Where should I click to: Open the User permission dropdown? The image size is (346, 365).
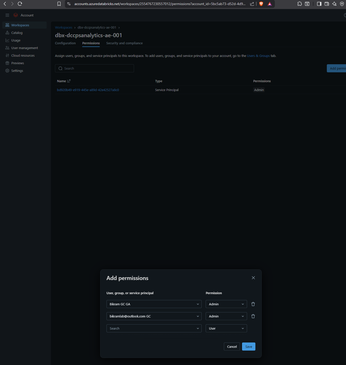pos(226,328)
